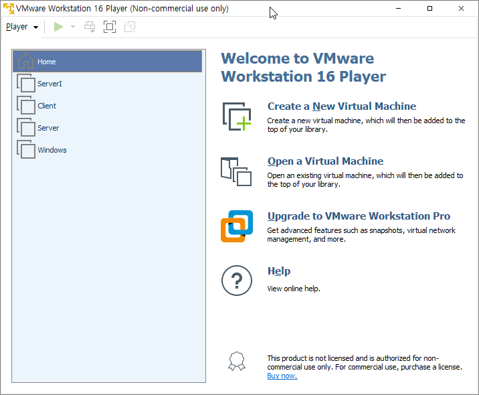This screenshot has height=395, width=479.
Task: Click the VMware logo in title bar
Action: tap(9, 8)
